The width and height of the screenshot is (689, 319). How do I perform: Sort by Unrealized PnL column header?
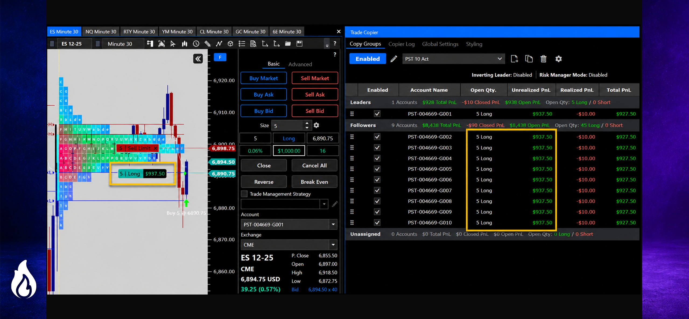[531, 90]
